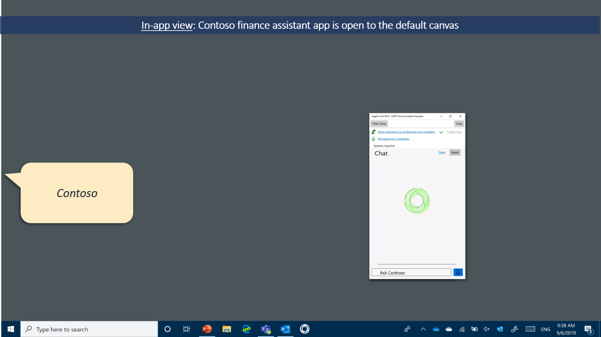The width and height of the screenshot is (601, 337).
Task: Open File Explorer from the taskbar
Action: point(227,329)
